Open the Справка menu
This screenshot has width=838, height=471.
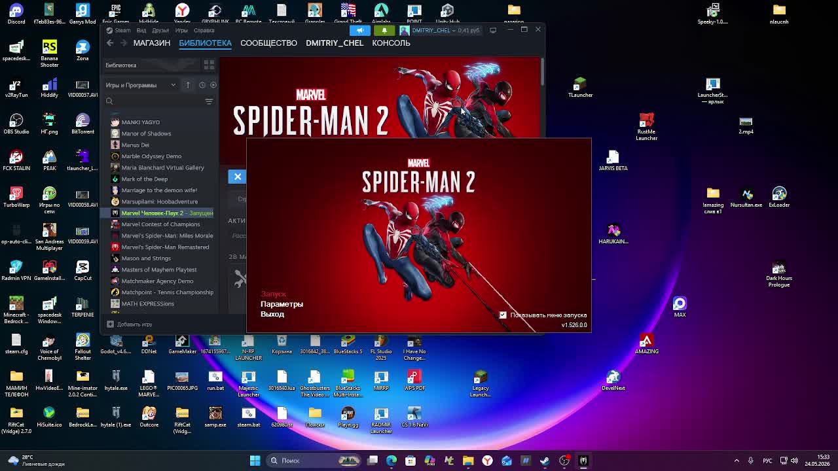[204, 30]
